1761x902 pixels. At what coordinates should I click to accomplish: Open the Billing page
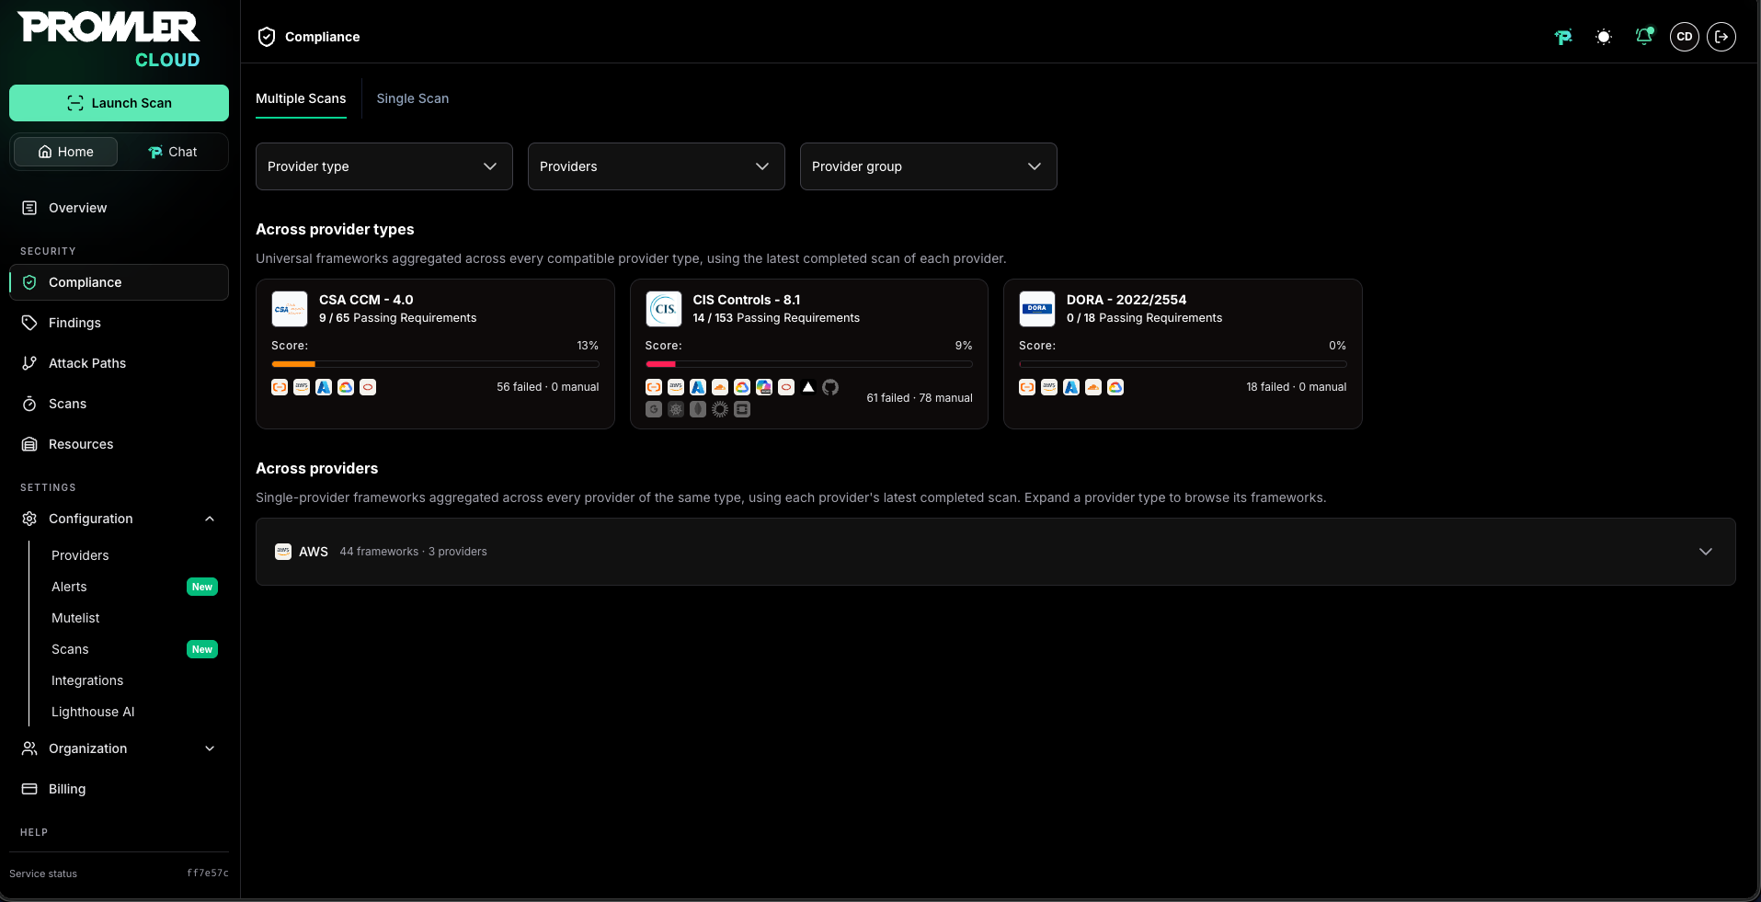(119, 789)
